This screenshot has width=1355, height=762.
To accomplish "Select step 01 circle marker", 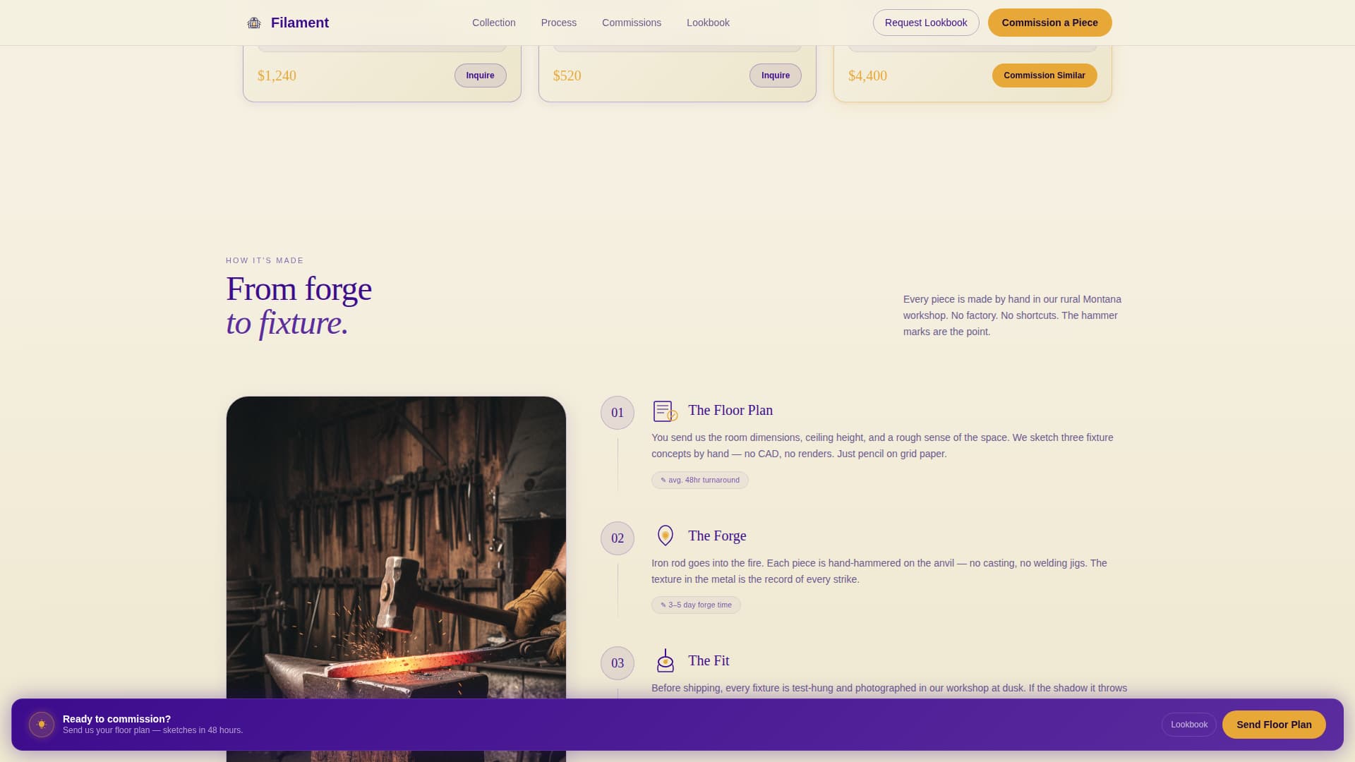I will 617,413.
